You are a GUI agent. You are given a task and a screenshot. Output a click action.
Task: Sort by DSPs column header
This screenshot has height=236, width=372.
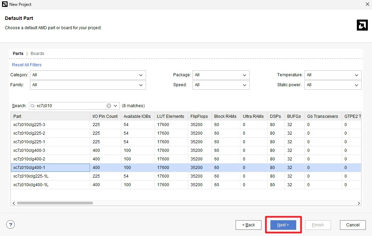click(276, 116)
